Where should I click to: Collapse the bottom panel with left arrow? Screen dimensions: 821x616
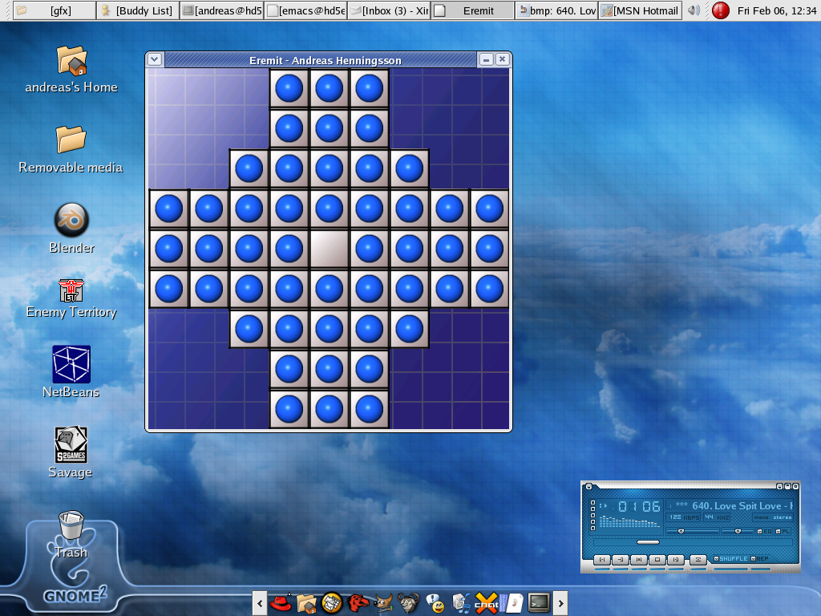click(x=260, y=602)
